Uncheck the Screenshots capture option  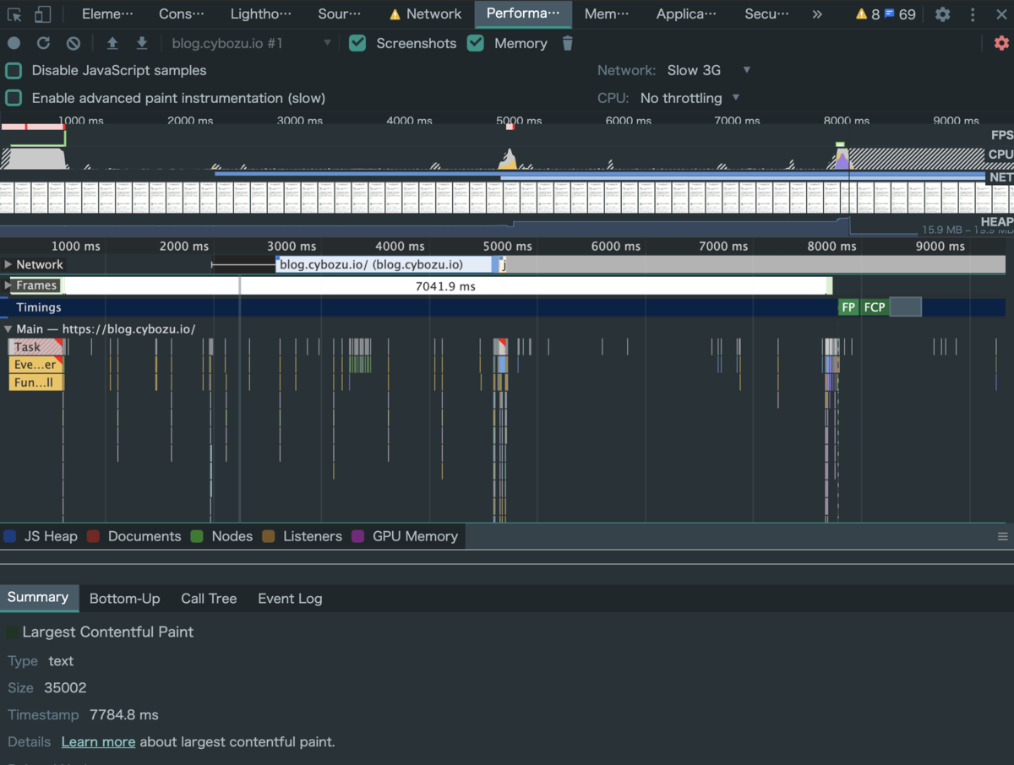click(x=357, y=42)
